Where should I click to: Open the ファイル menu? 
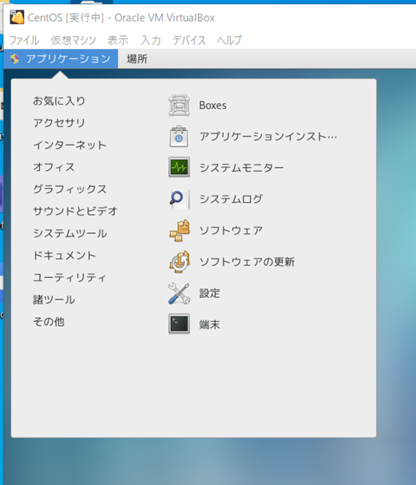[x=24, y=40]
